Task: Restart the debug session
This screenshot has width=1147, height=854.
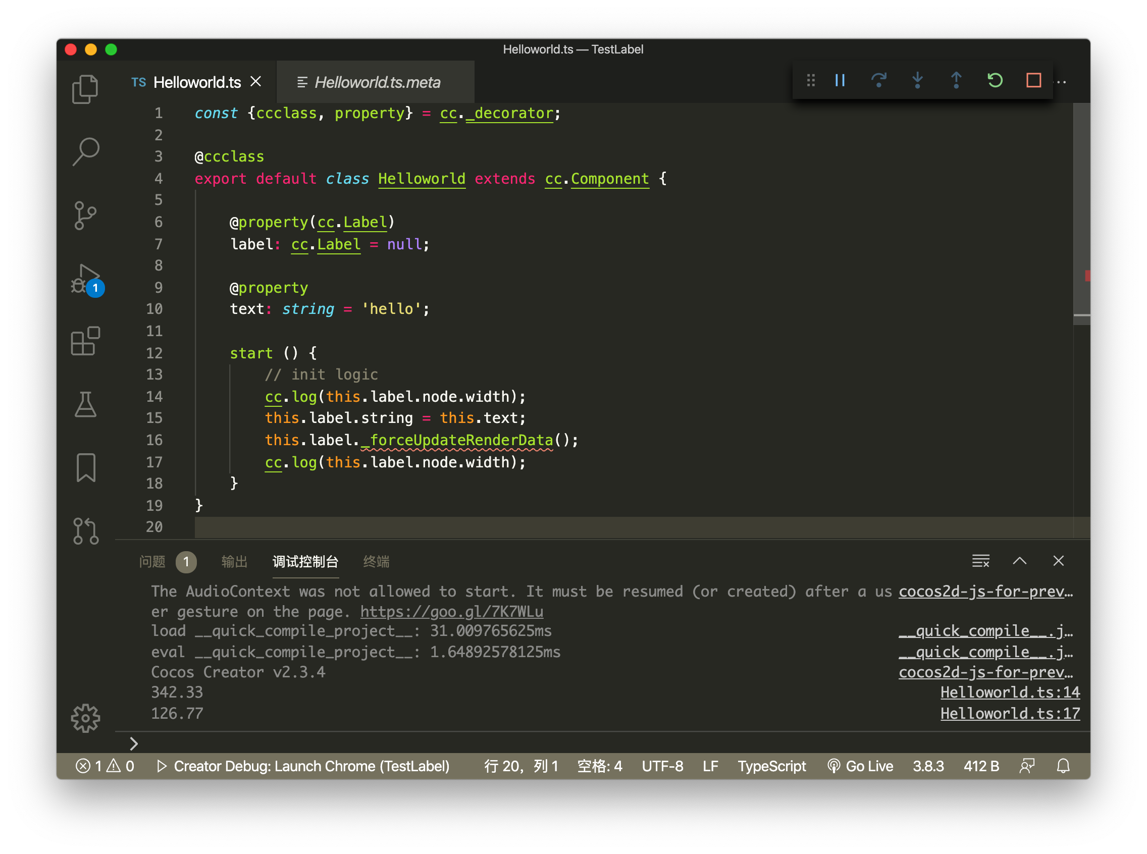Action: tap(995, 80)
